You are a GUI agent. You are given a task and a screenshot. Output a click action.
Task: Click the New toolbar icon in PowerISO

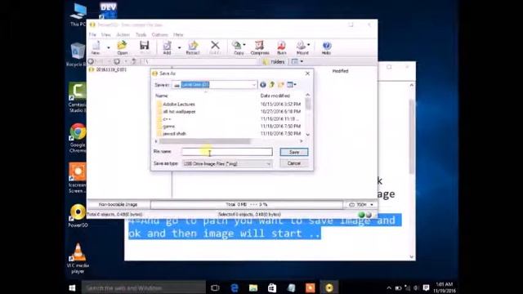click(96, 47)
